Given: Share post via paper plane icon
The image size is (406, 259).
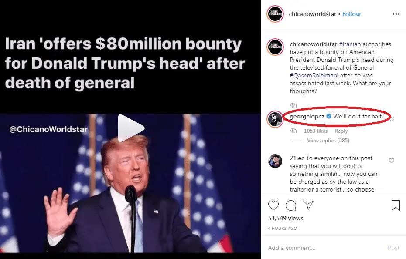Looking at the screenshot, I should point(308,205).
